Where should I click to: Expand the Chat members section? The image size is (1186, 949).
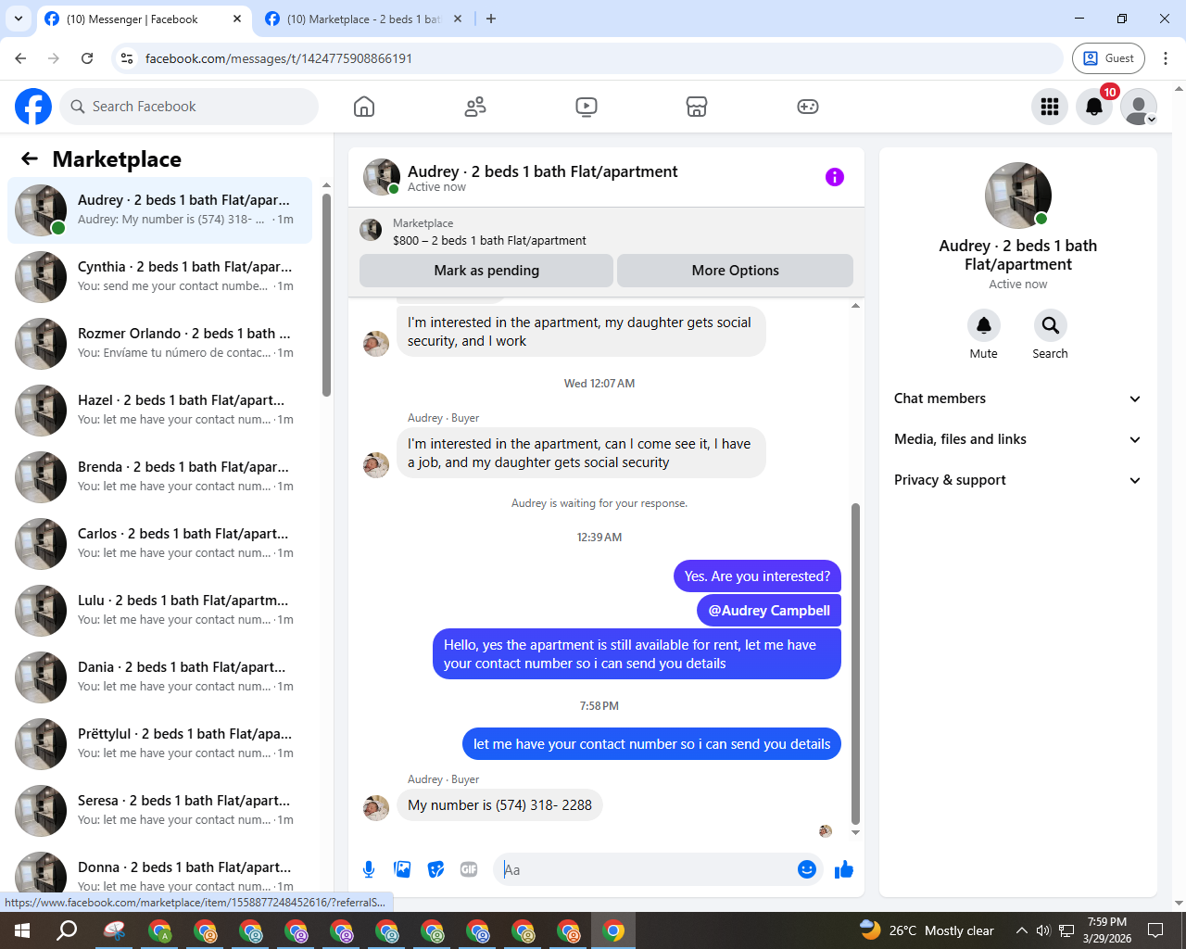(x=1017, y=399)
